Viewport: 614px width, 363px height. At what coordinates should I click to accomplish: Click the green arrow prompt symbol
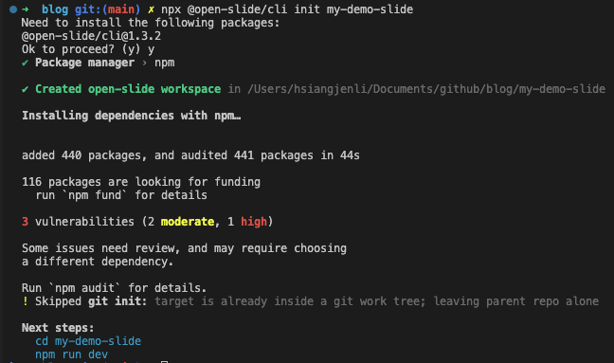26,9
